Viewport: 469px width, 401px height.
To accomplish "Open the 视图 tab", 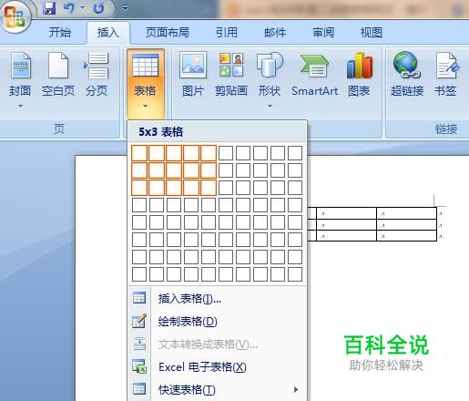I will [x=372, y=32].
